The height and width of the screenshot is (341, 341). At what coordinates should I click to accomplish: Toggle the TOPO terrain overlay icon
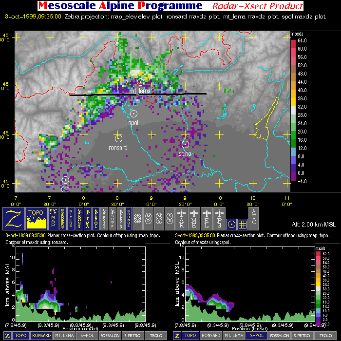click(37, 218)
